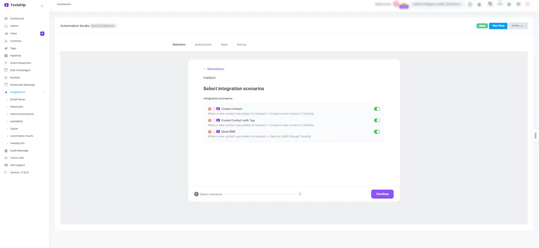Open the Action dropdown menu
The width and height of the screenshot is (539, 248).
coord(518,26)
